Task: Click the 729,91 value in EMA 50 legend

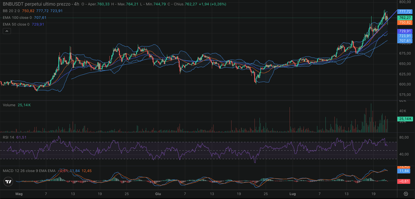Action: 38,24
